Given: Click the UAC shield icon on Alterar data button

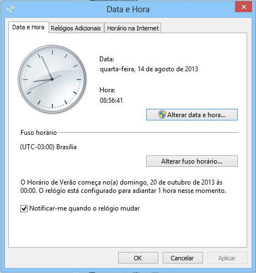Looking at the screenshot, I should pos(162,114).
